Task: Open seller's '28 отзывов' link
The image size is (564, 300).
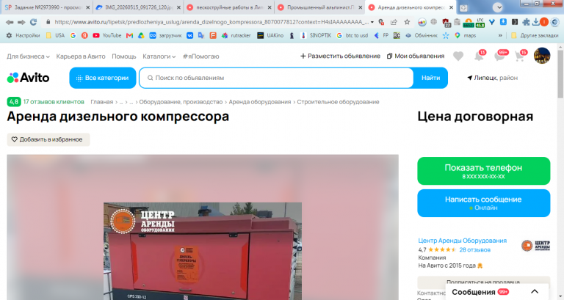Action: 475,249
